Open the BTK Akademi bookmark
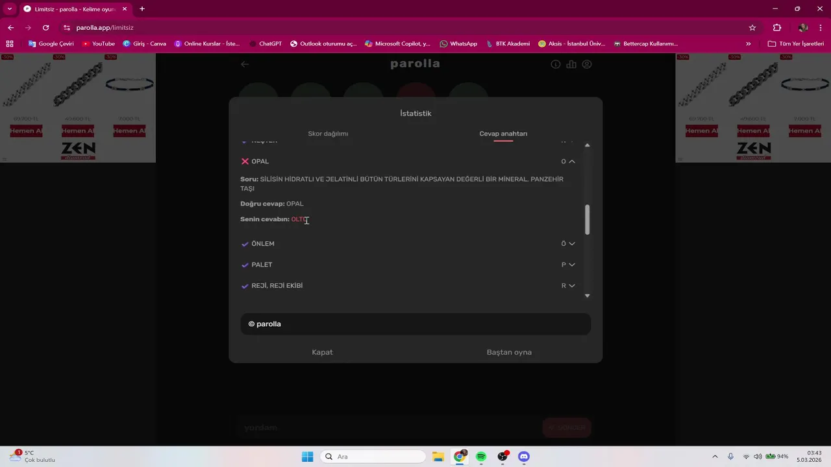The height and width of the screenshot is (467, 831). pyautogui.click(x=508, y=43)
